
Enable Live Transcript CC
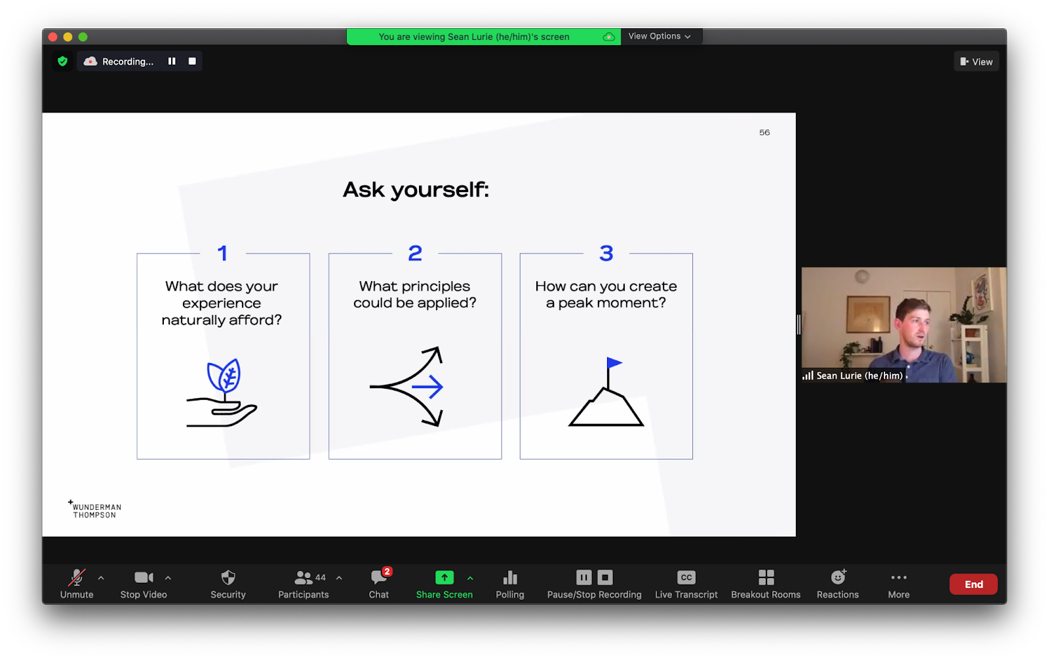pyautogui.click(x=686, y=583)
